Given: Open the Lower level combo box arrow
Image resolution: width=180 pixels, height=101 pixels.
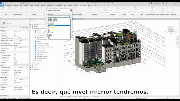Looking at the screenshot, I should [x=69, y=17].
